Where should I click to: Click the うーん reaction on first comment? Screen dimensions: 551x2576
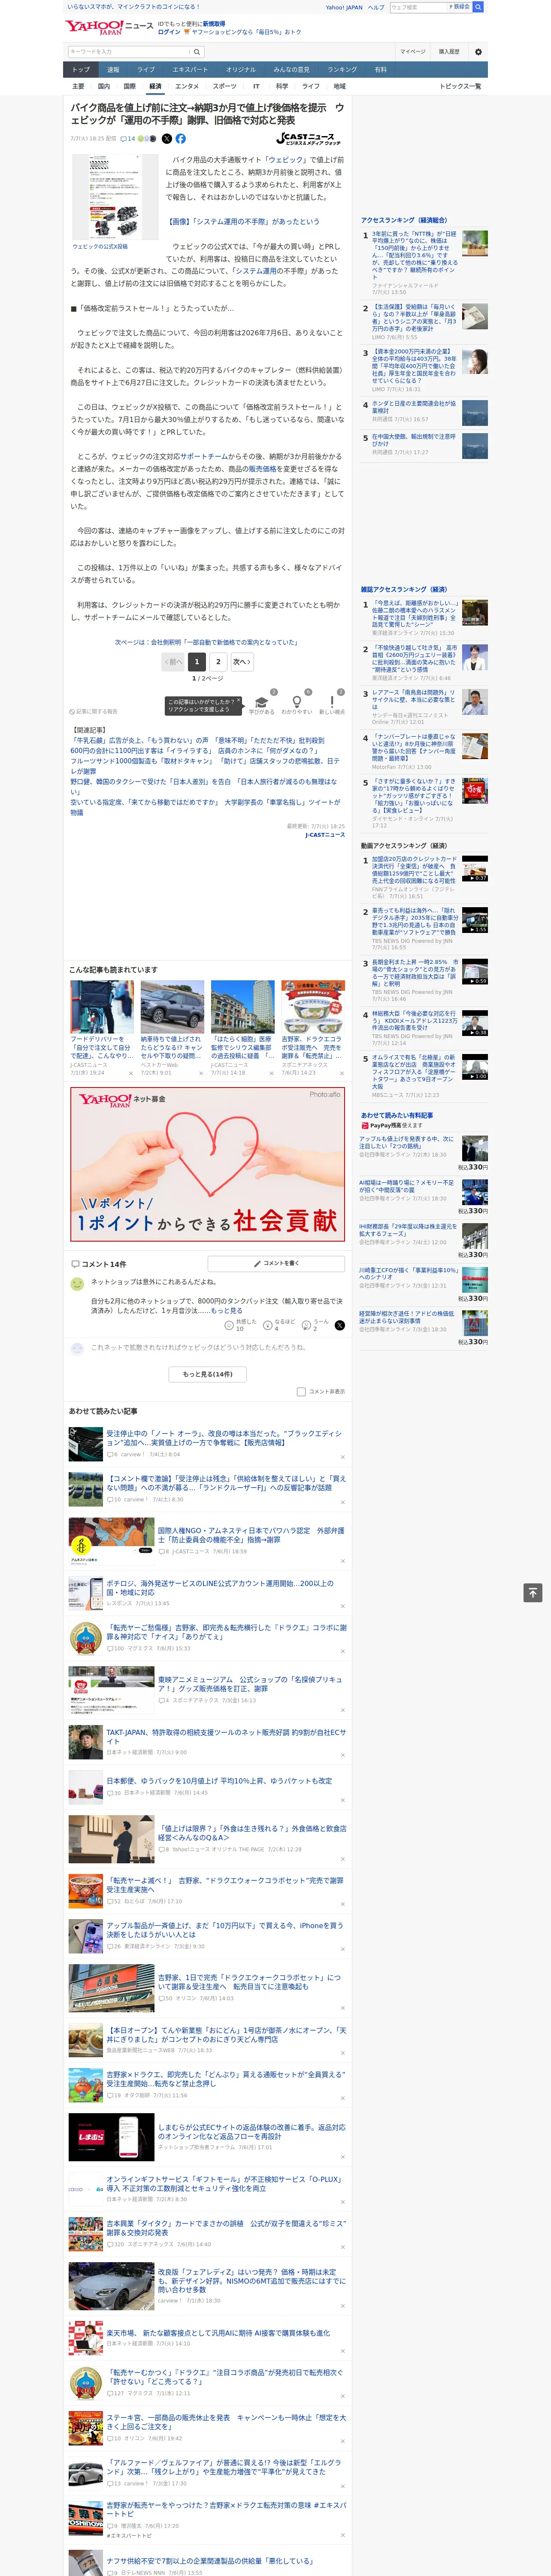pyautogui.click(x=315, y=1325)
